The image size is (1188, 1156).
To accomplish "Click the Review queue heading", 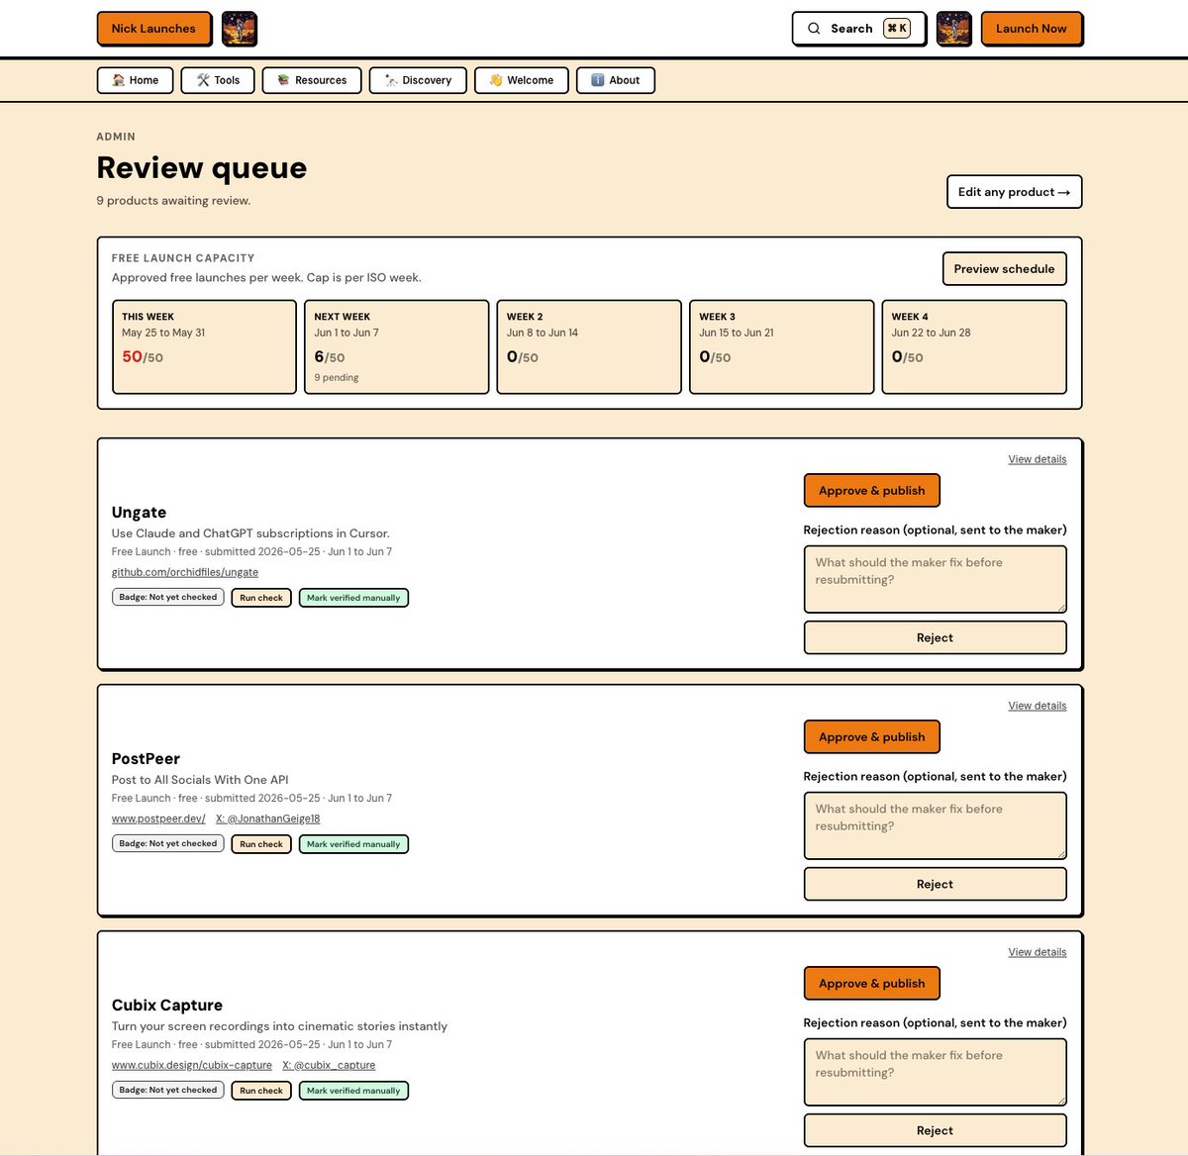I will tap(202, 168).
